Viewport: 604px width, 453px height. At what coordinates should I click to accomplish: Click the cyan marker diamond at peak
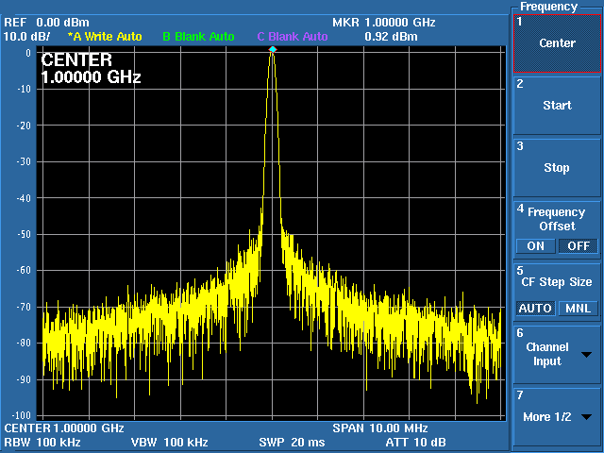click(x=273, y=50)
